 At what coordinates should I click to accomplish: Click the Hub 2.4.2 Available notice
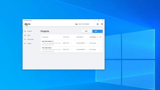84,24
